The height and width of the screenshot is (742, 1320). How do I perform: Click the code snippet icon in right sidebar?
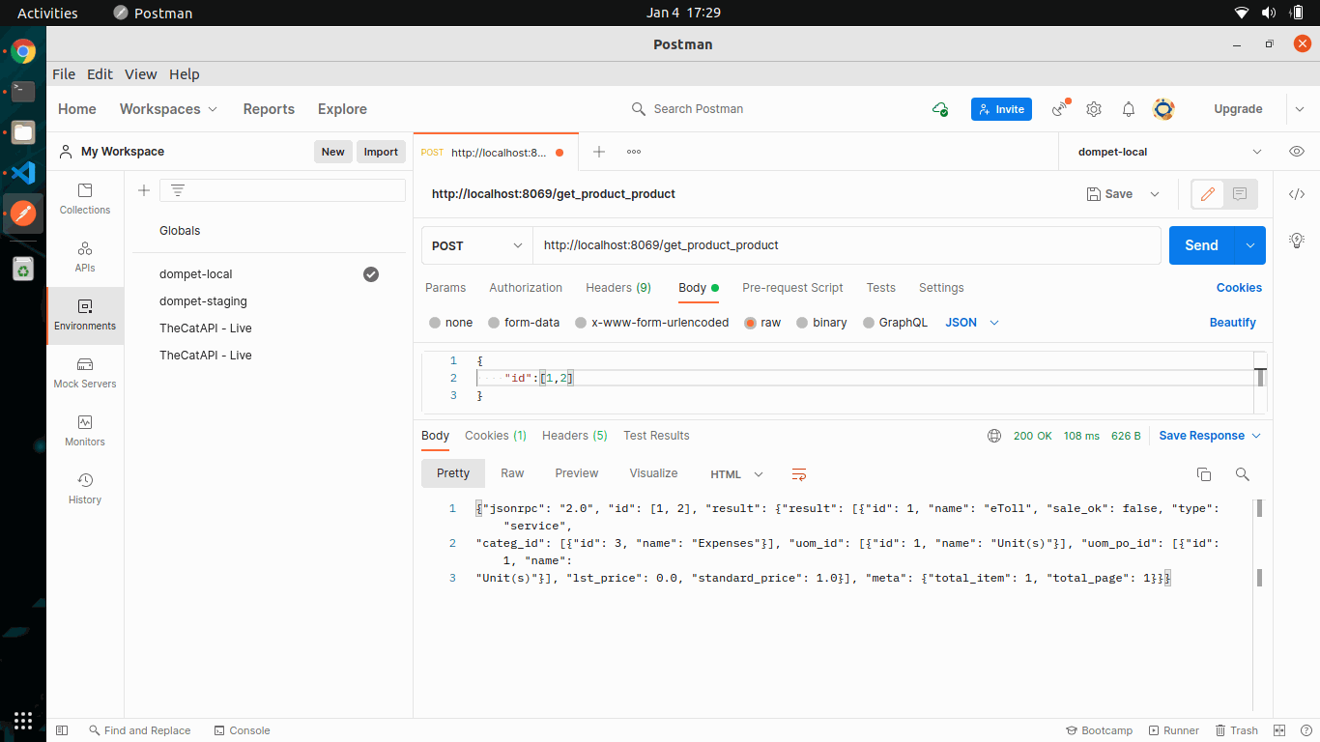coord(1297,194)
